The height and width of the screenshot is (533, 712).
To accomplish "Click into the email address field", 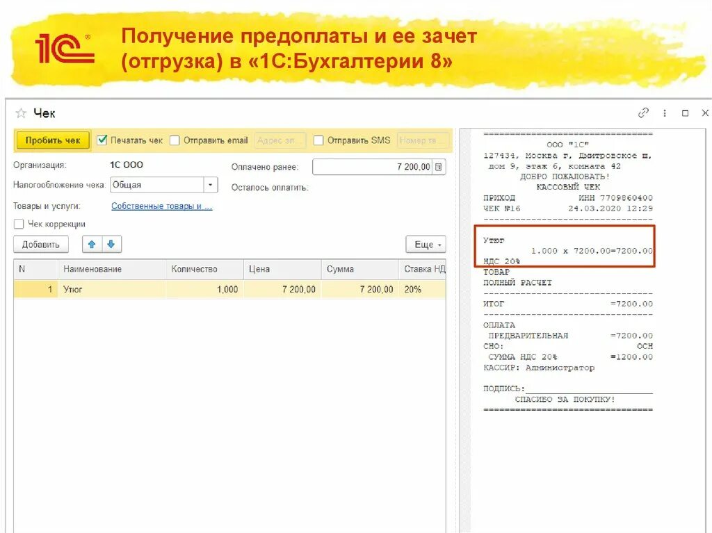I will click(x=280, y=140).
